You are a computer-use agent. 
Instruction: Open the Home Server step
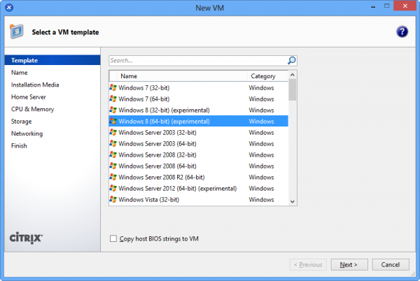tap(29, 97)
